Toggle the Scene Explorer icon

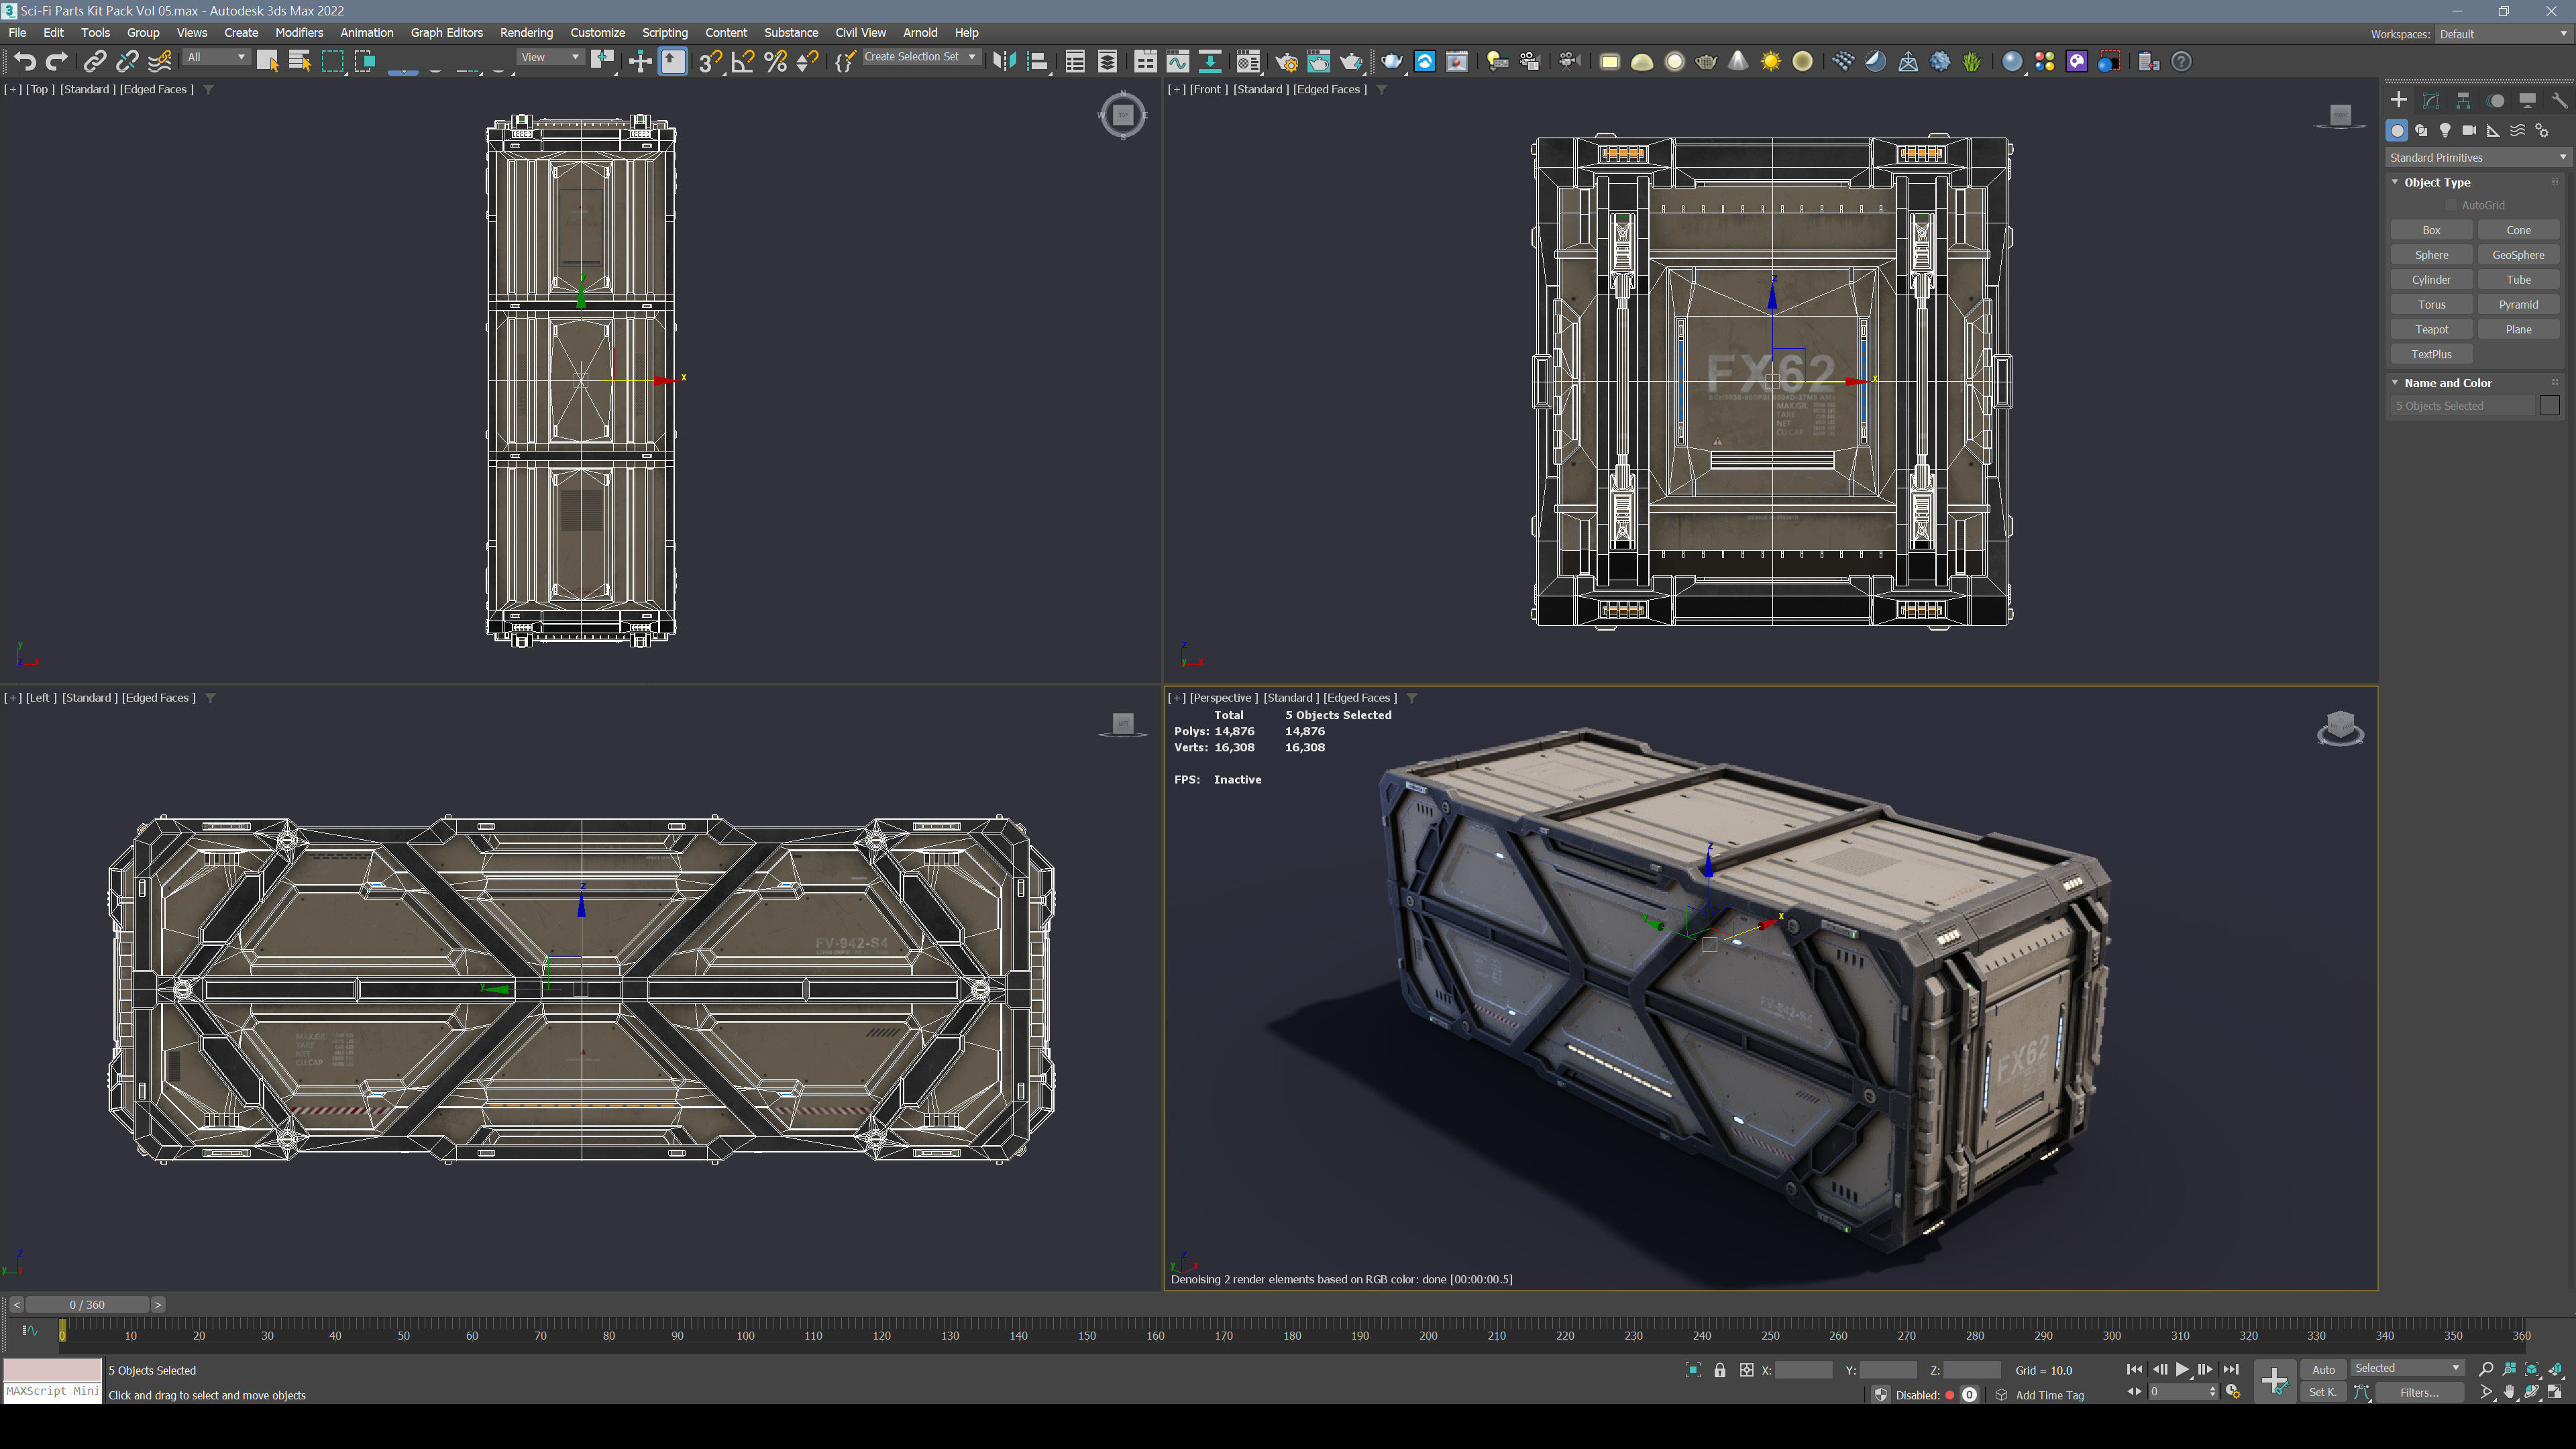coord(1075,61)
